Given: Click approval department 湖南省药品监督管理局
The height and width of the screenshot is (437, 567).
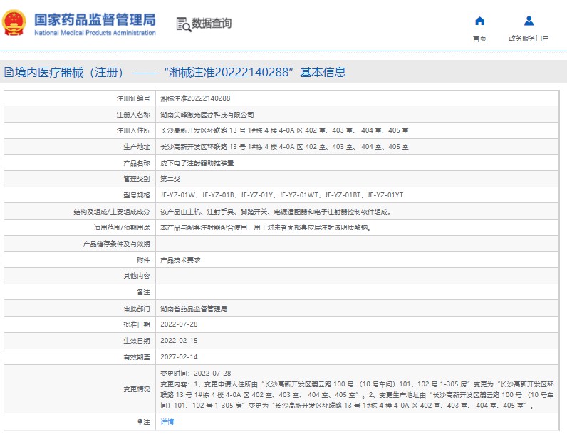Looking at the screenshot, I should coord(194,309).
